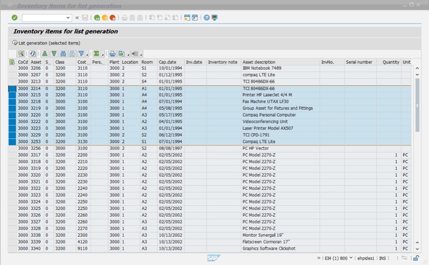Click description 'Graphics Software Clickshot'
This screenshot has width=429, height=265.
269,249
